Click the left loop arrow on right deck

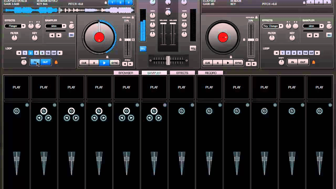coord(276,53)
